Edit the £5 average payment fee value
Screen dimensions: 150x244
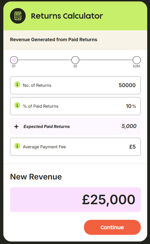[132, 147]
